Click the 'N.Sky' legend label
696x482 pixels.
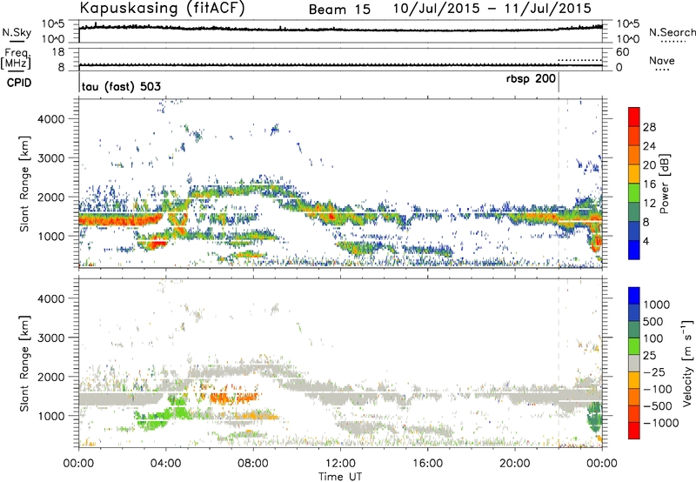[17, 32]
